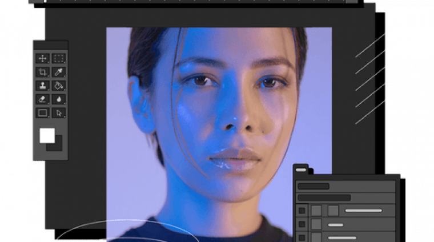The width and height of the screenshot is (434, 242).
Task: Open the wide dropdown bar in layers panel
Action: 324,197
